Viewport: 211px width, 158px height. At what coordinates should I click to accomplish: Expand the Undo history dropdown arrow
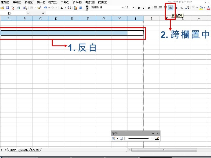pos(49,8)
